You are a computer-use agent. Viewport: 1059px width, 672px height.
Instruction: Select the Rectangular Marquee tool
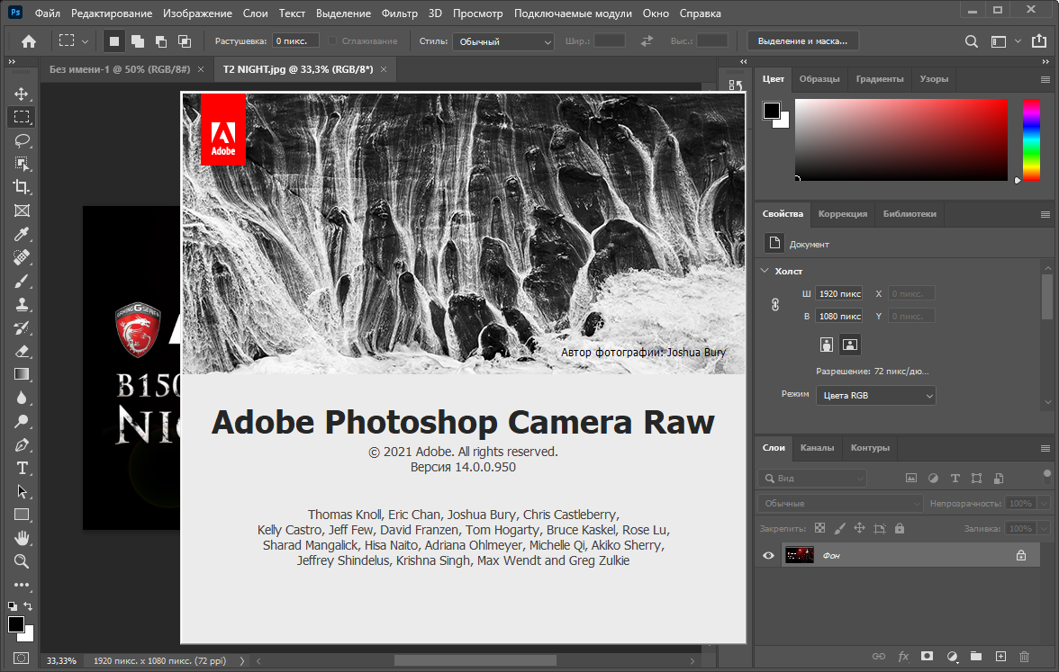[22, 117]
